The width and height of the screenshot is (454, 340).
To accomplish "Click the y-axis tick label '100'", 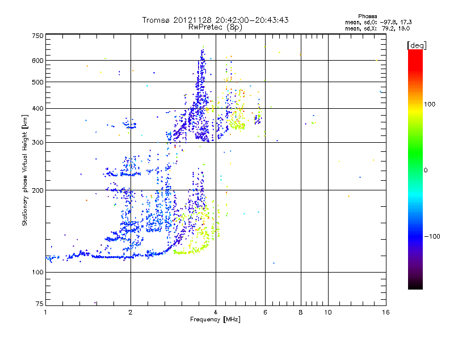I will coord(38,273).
